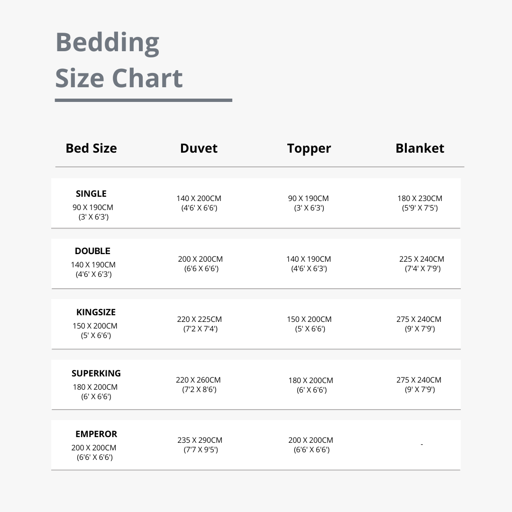Click the 180 X 230CM single blanket cell
This screenshot has width=512, height=512.
point(420,203)
